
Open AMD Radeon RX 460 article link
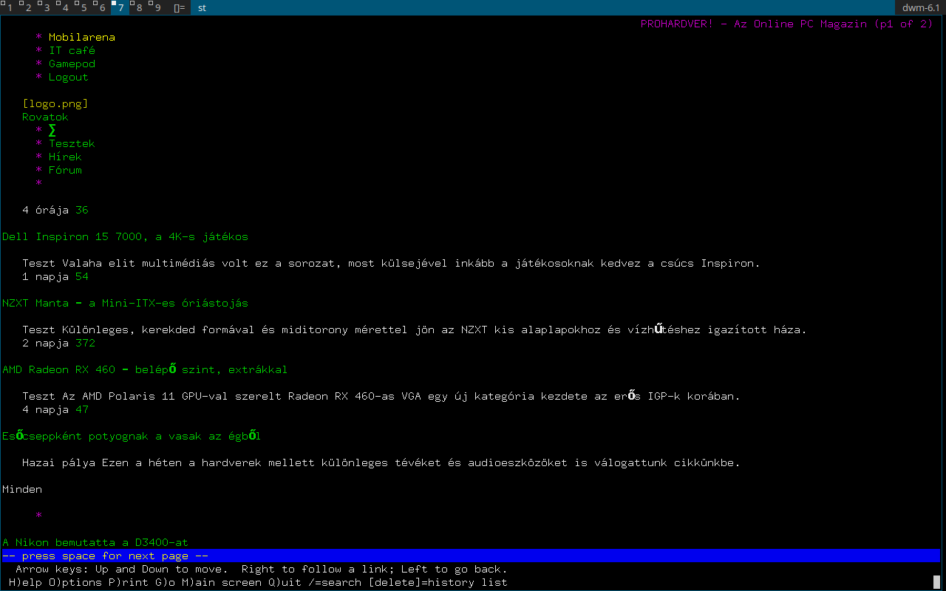point(145,369)
